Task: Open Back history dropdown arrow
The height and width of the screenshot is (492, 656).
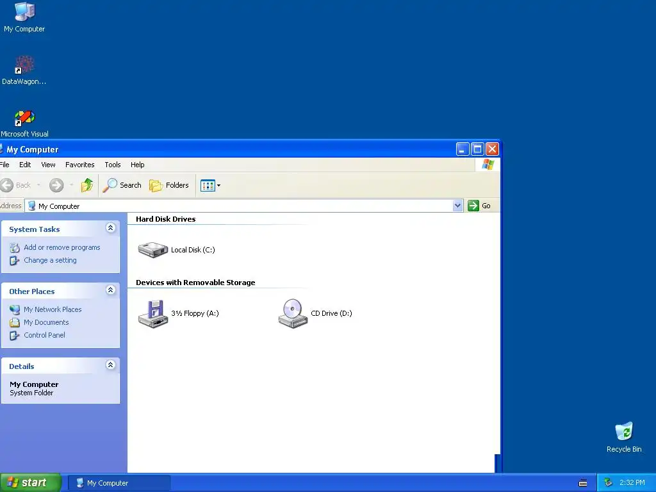Action: pos(39,185)
